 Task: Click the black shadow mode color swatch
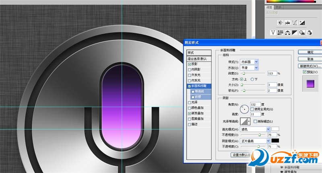[275, 141]
